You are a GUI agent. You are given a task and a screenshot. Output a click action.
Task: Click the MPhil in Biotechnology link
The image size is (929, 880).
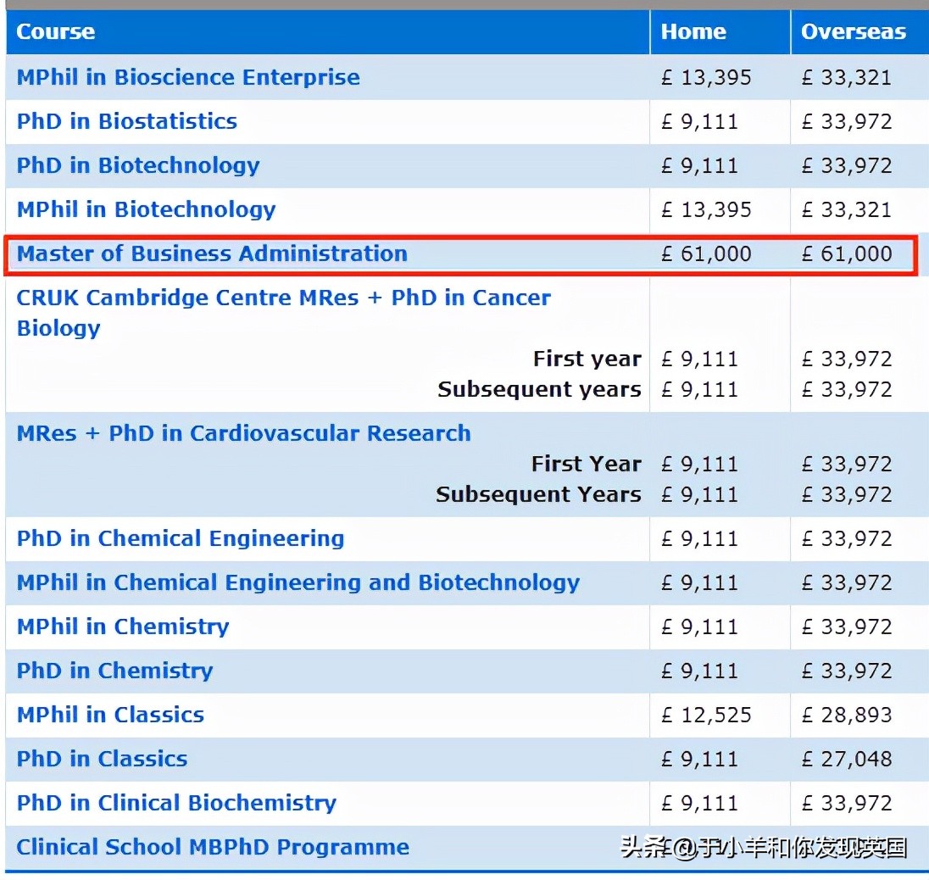[145, 209]
